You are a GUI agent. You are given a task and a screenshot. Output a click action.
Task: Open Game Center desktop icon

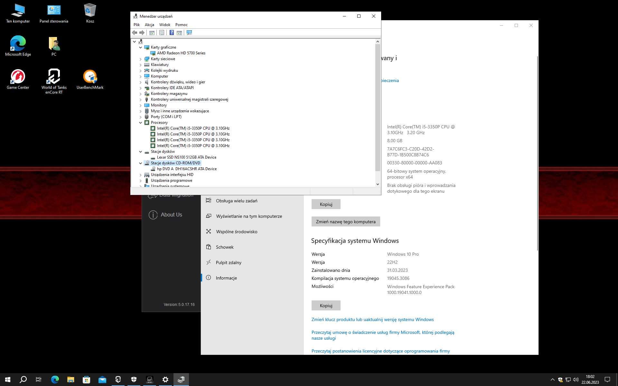(18, 79)
